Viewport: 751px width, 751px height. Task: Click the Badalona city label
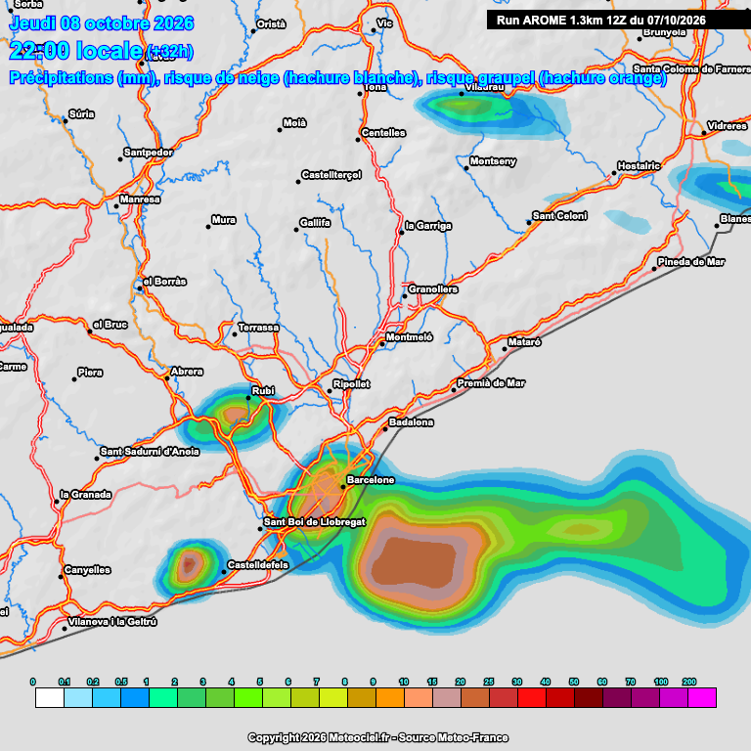[x=411, y=422]
